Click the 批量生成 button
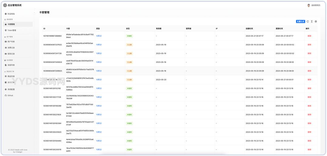The height and width of the screenshot is (156, 327). click(x=300, y=22)
